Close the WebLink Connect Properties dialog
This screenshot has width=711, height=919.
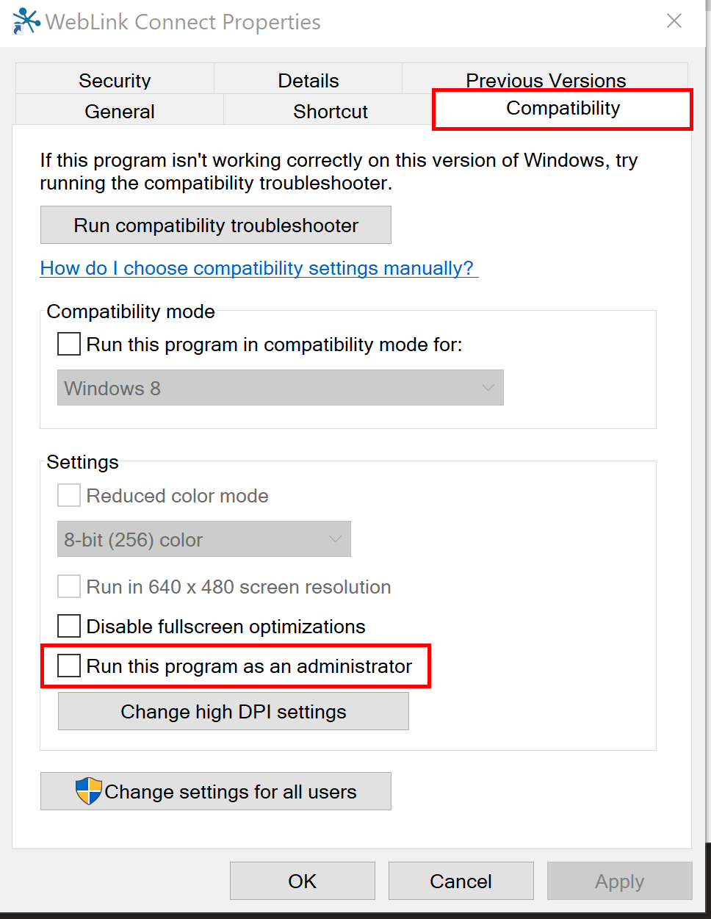tap(674, 21)
